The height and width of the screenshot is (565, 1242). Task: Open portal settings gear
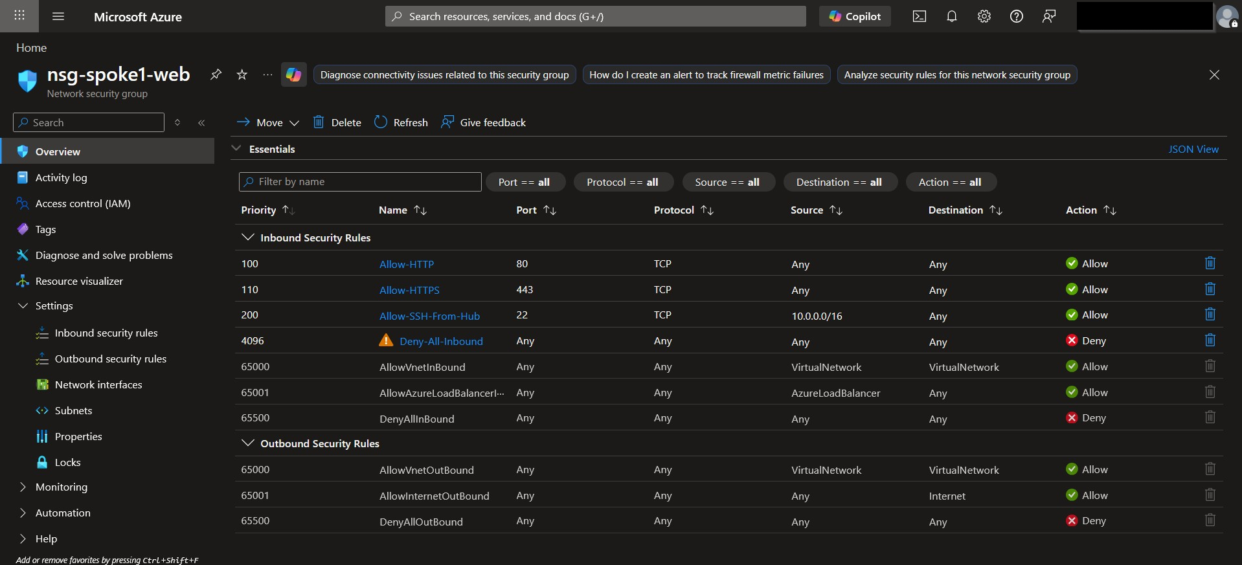pos(984,16)
